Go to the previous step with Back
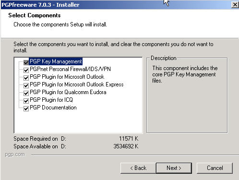The height and width of the screenshot is (180, 239). 138,168
